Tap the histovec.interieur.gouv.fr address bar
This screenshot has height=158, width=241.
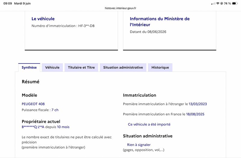tap(120, 8)
